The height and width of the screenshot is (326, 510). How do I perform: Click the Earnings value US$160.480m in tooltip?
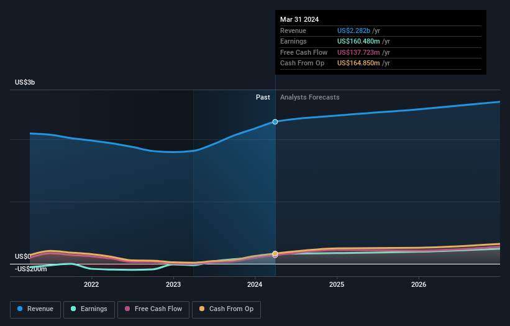tap(358, 41)
